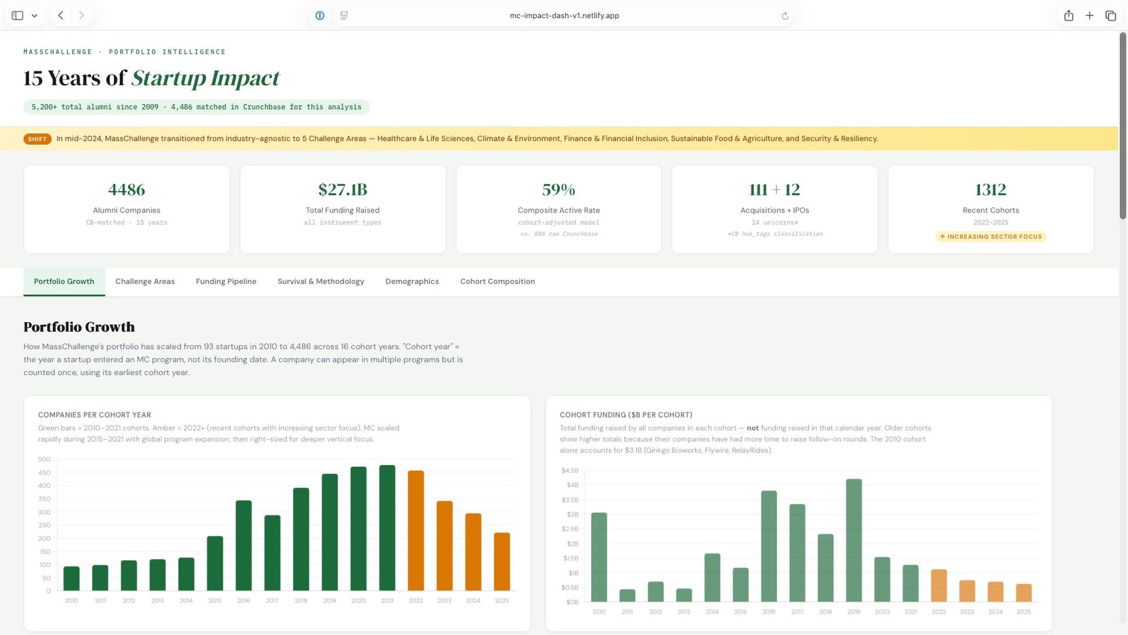This screenshot has height=635, width=1128.
Task: Switch to the Challenge Areas tab
Action: point(145,281)
